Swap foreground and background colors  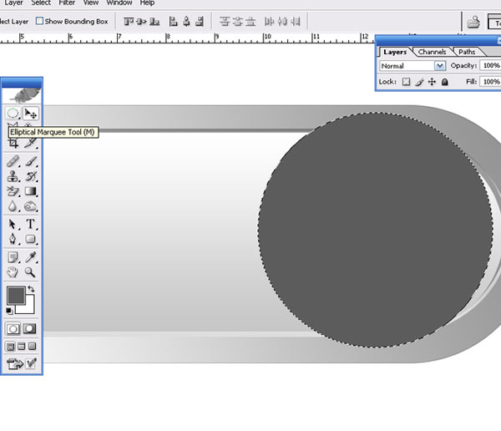point(31,289)
